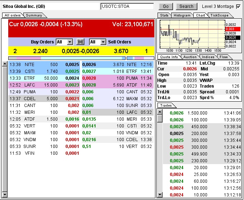Select the Chart tab
Image resolution: width=244 pixels, height=200 pixels.
tap(201, 15)
